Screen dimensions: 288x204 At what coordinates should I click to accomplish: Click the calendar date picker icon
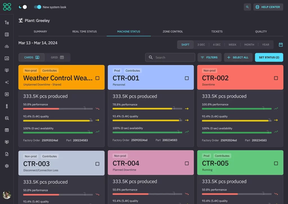pos(280,45)
